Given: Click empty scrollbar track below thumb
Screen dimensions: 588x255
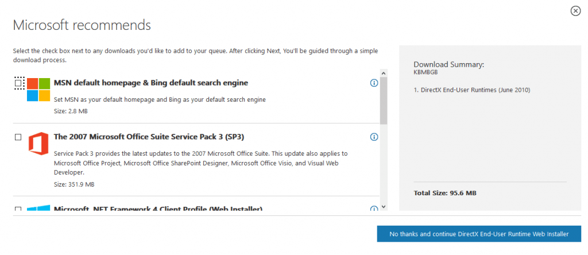Looking at the screenshot, I should pyautogui.click(x=383, y=163).
